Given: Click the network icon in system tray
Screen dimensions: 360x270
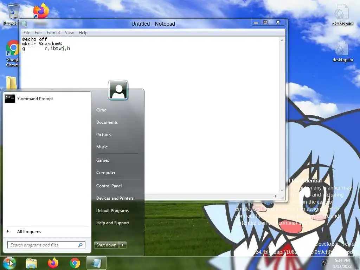Looking at the screenshot, I should 324,263.
